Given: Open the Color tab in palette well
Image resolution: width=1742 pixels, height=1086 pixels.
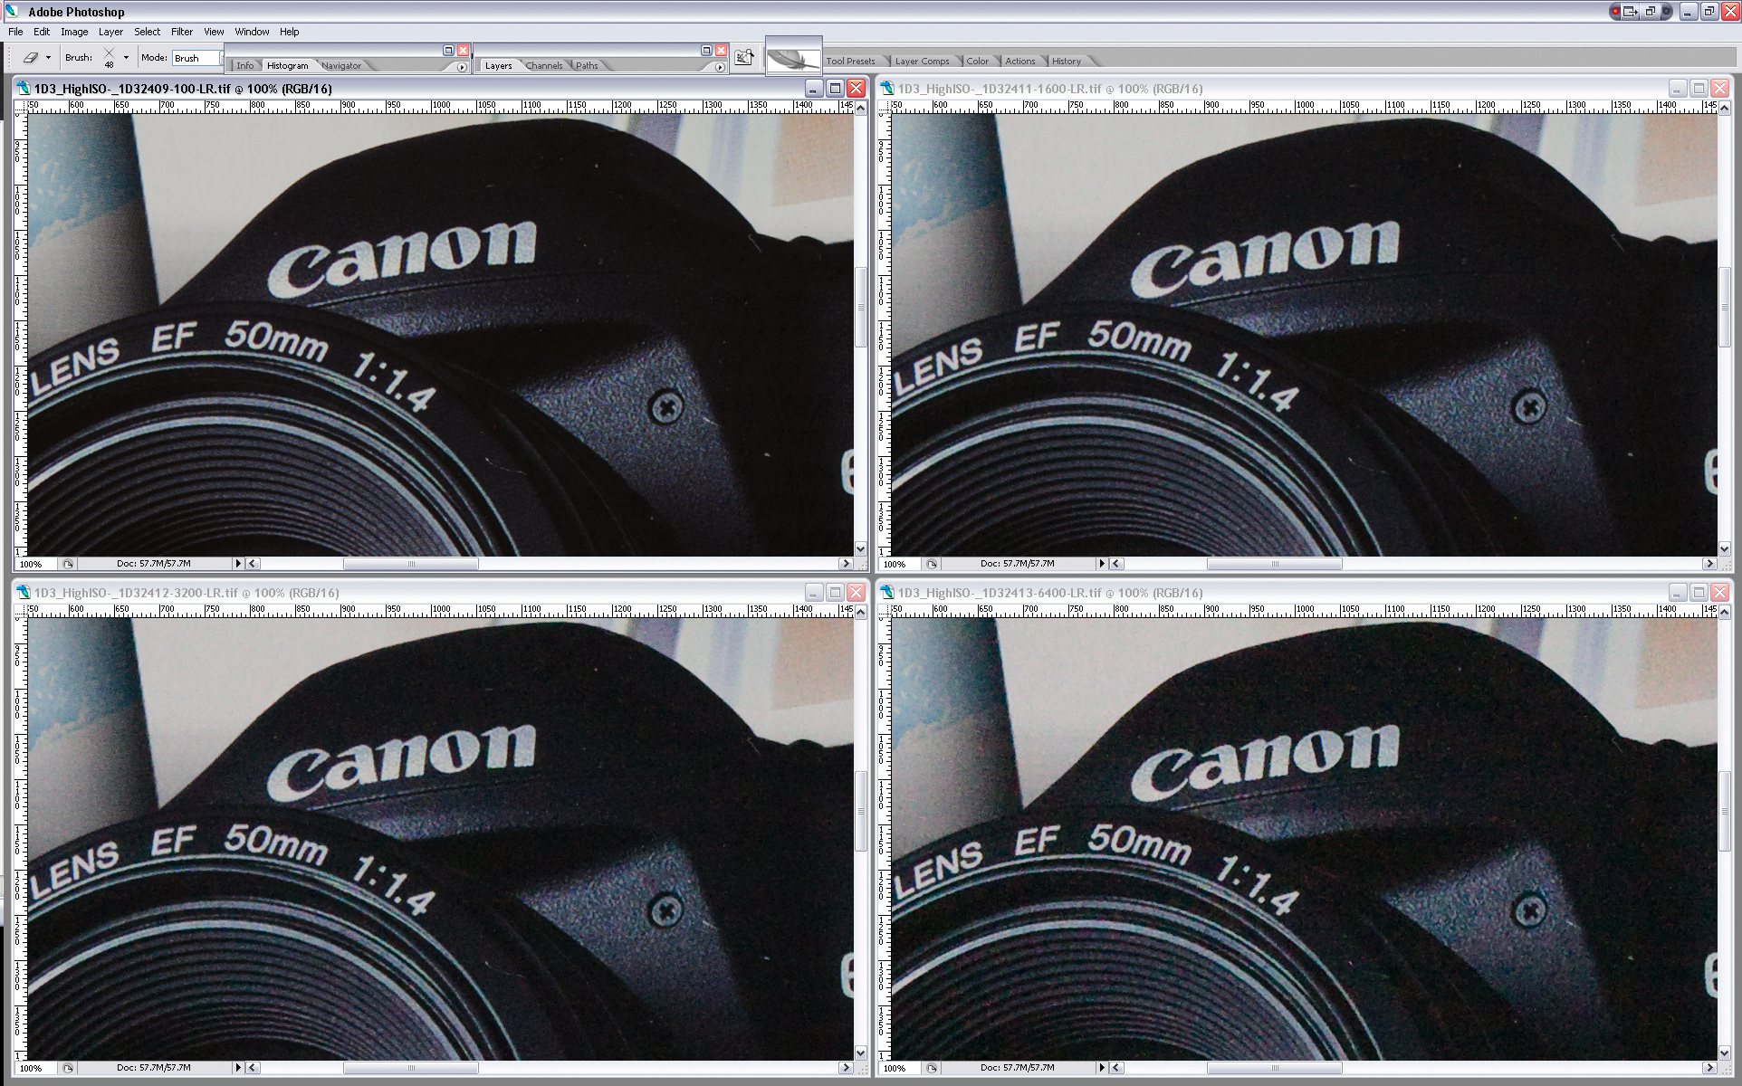Looking at the screenshot, I should click(x=977, y=62).
